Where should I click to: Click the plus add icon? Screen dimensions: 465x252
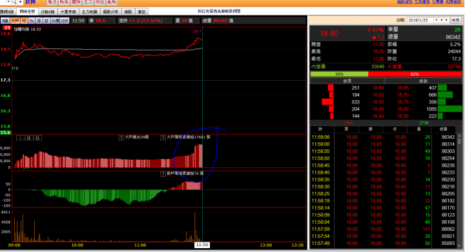point(21,2)
